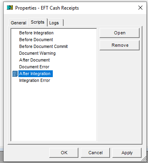This screenshot has width=148, height=163.
Task: Select the Scripts tab
Action: pos(38,22)
